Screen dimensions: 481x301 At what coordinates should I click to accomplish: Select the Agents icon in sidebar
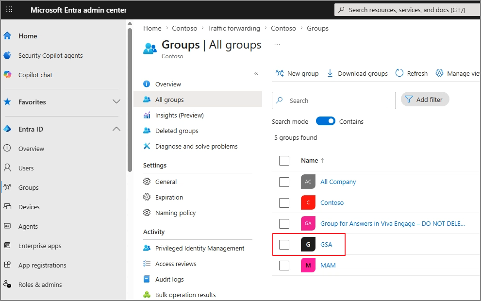point(7,226)
